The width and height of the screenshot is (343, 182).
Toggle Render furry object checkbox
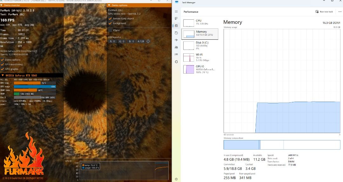110,19
